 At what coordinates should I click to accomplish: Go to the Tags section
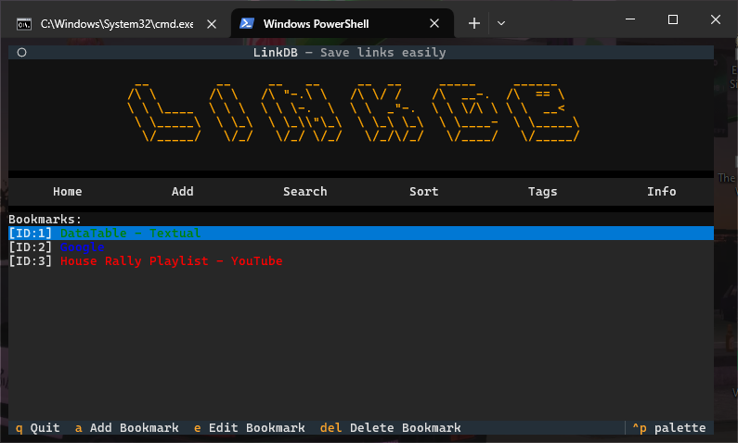click(543, 191)
